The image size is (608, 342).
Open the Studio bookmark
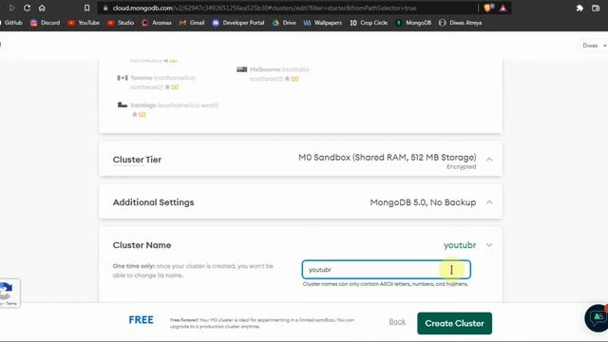pyautogui.click(x=121, y=23)
